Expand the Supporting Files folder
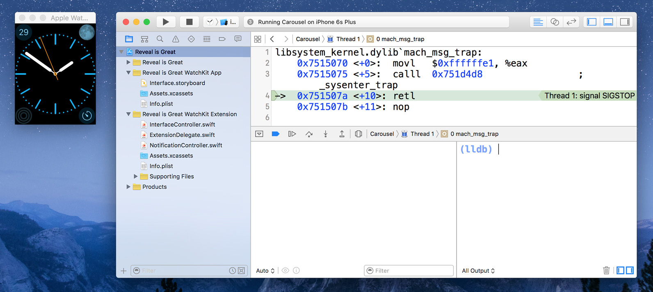This screenshot has width=653, height=292. point(136,177)
